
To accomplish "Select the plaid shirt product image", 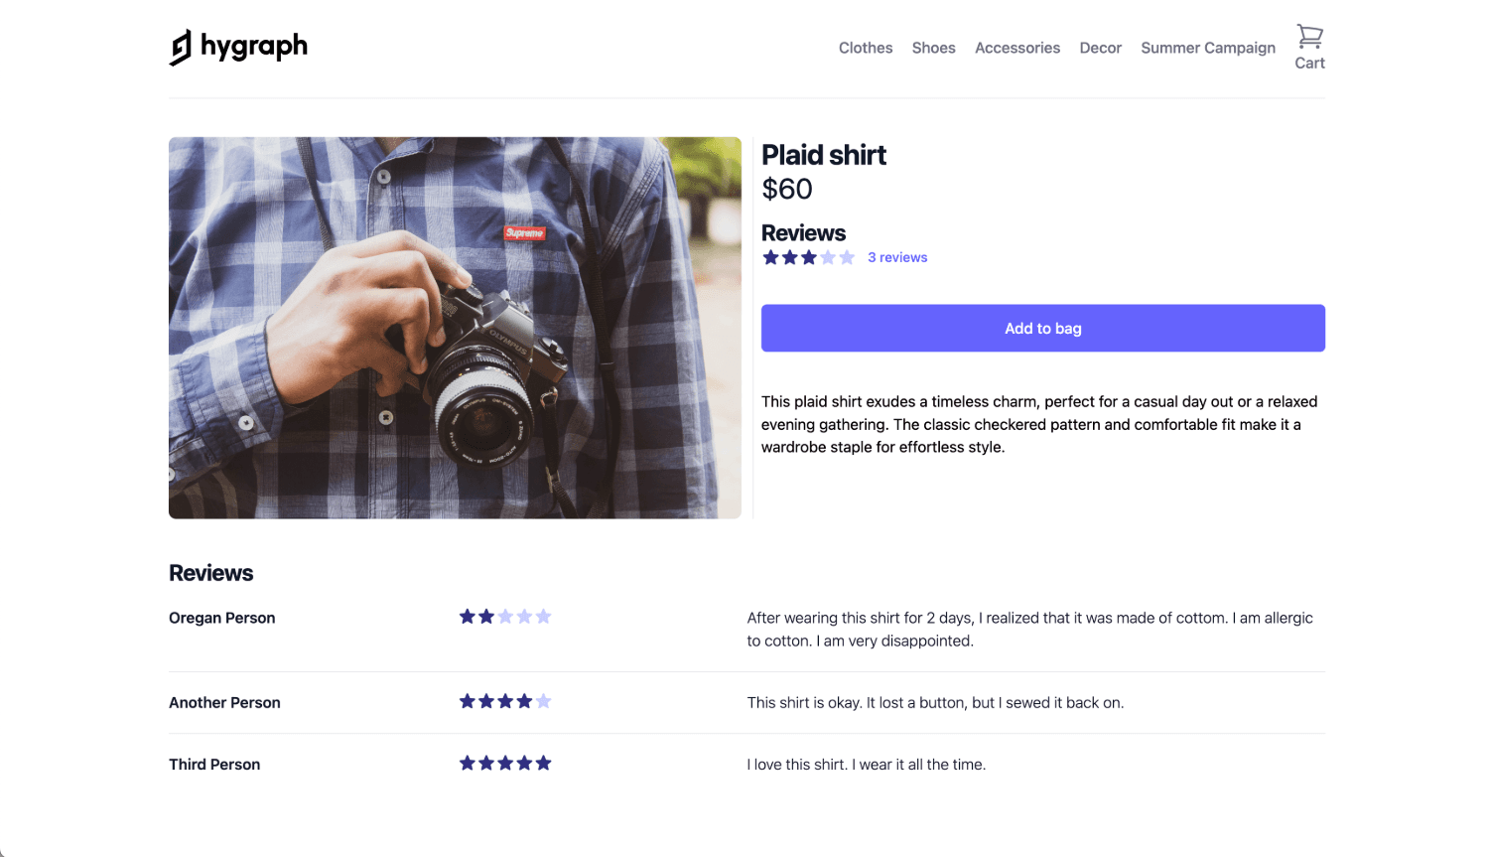I will pos(455,328).
